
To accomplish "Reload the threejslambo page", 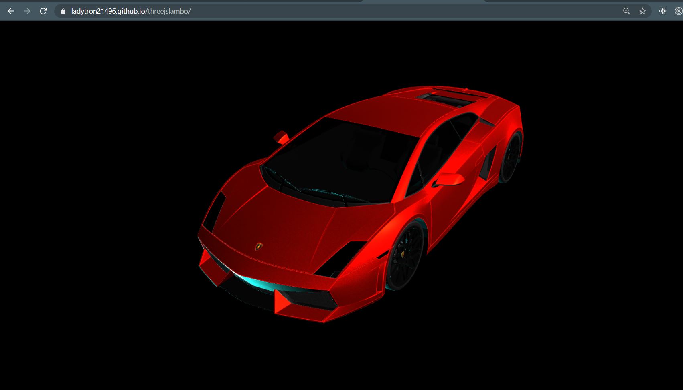I will pyautogui.click(x=43, y=11).
